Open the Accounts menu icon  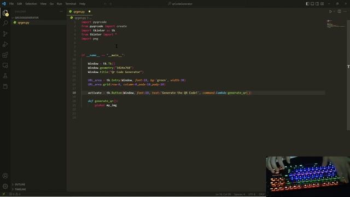pos(5,176)
